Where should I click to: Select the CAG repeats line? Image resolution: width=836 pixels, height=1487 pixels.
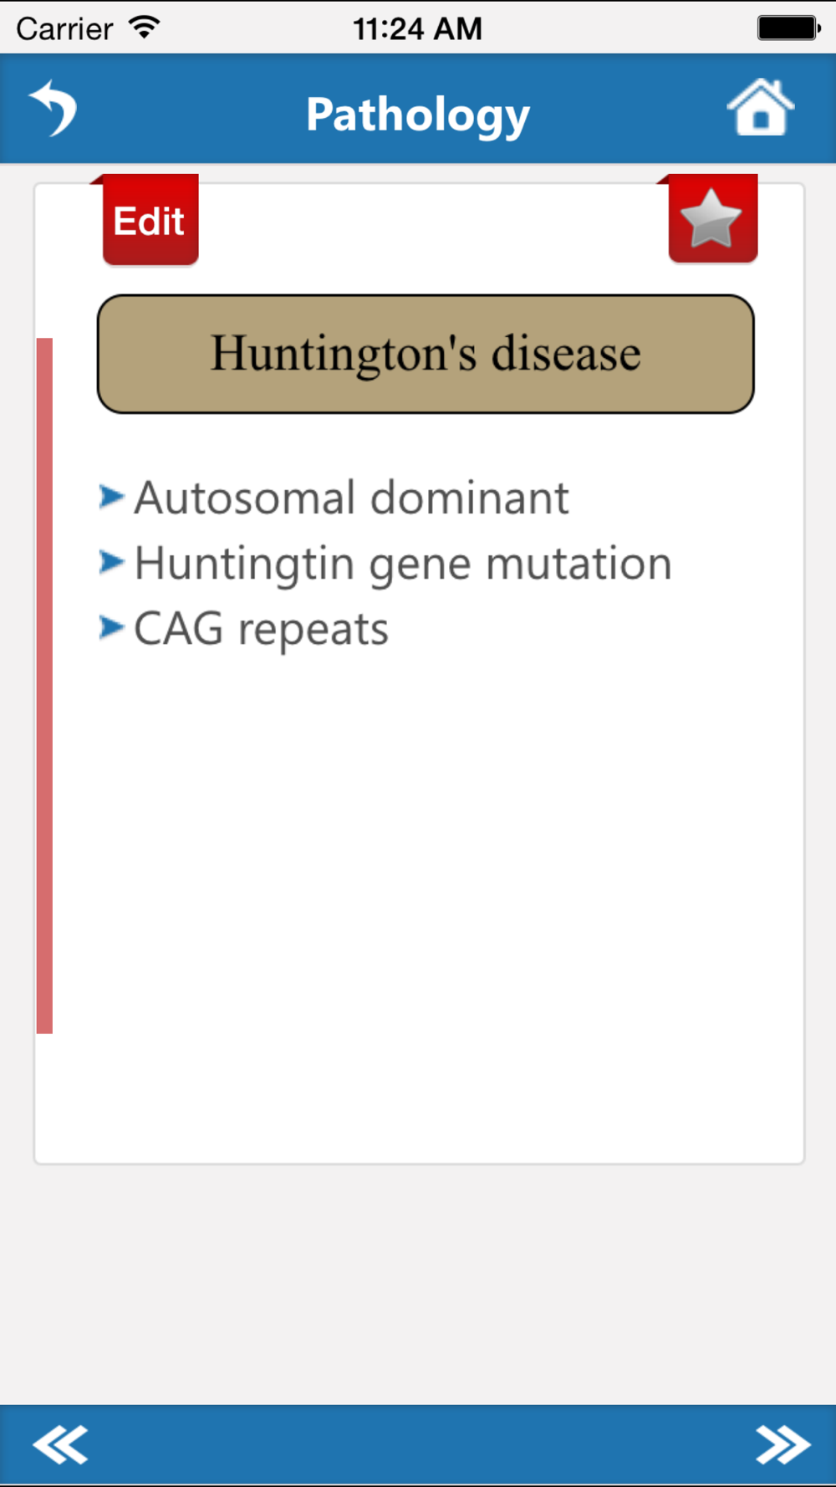(x=262, y=630)
